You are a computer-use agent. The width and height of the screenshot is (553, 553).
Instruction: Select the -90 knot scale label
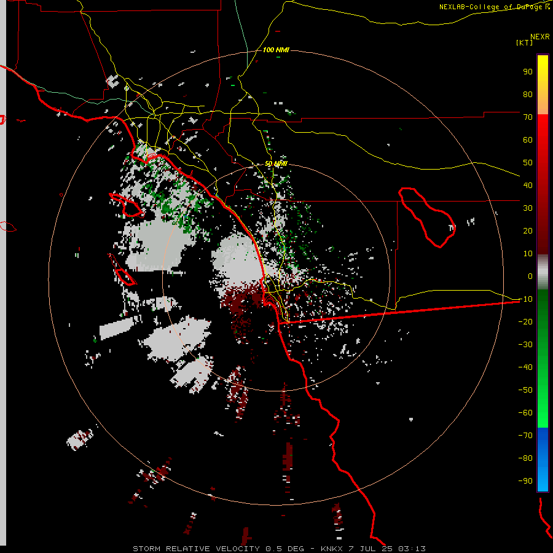click(x=525, y=480)
